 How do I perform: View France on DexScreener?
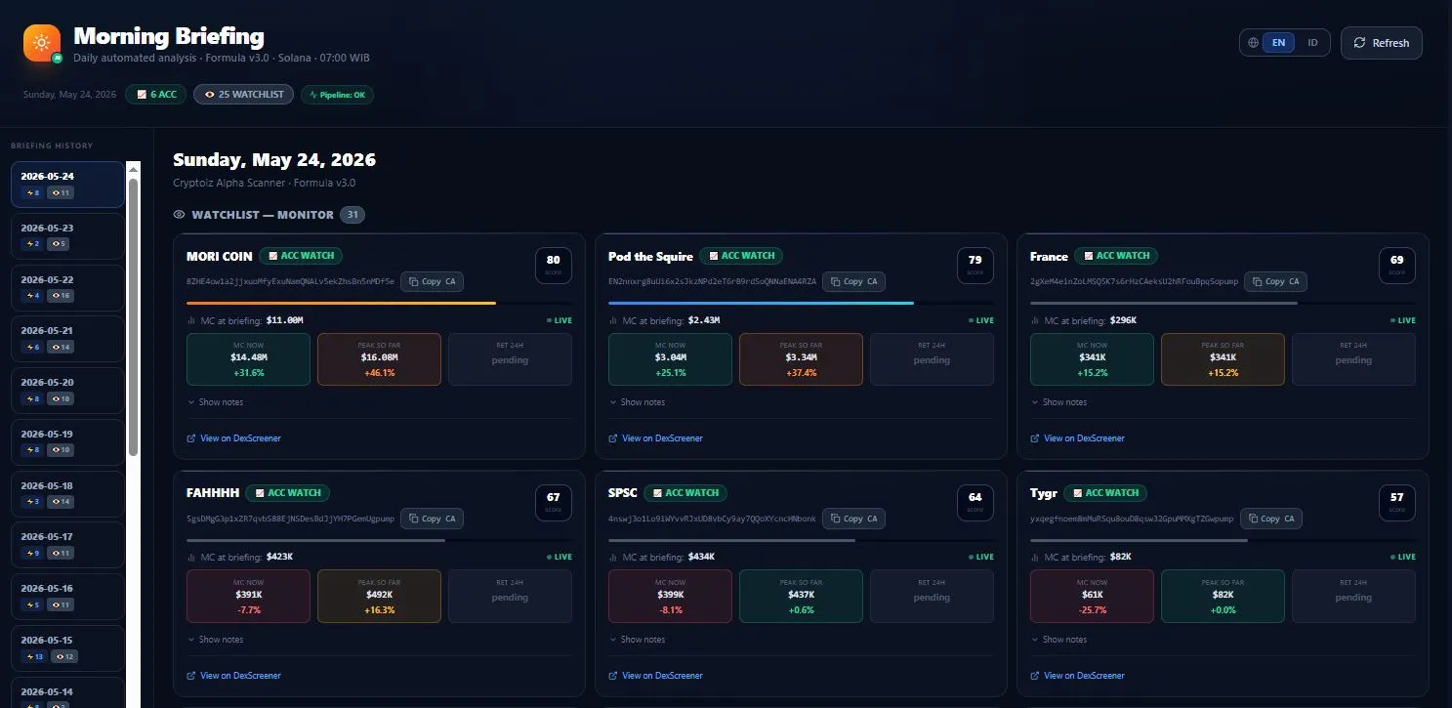tap(1077, 438)
